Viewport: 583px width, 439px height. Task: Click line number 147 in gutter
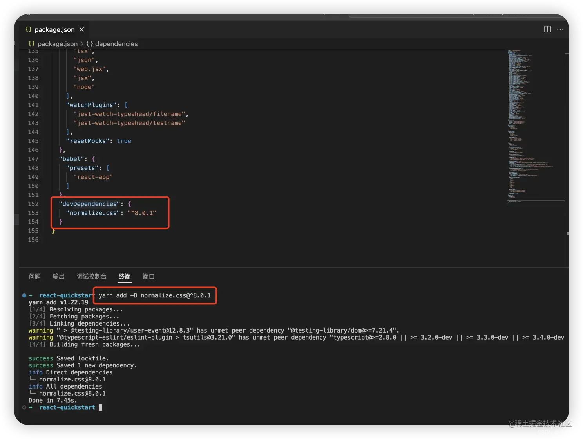(x=33, y=159)
